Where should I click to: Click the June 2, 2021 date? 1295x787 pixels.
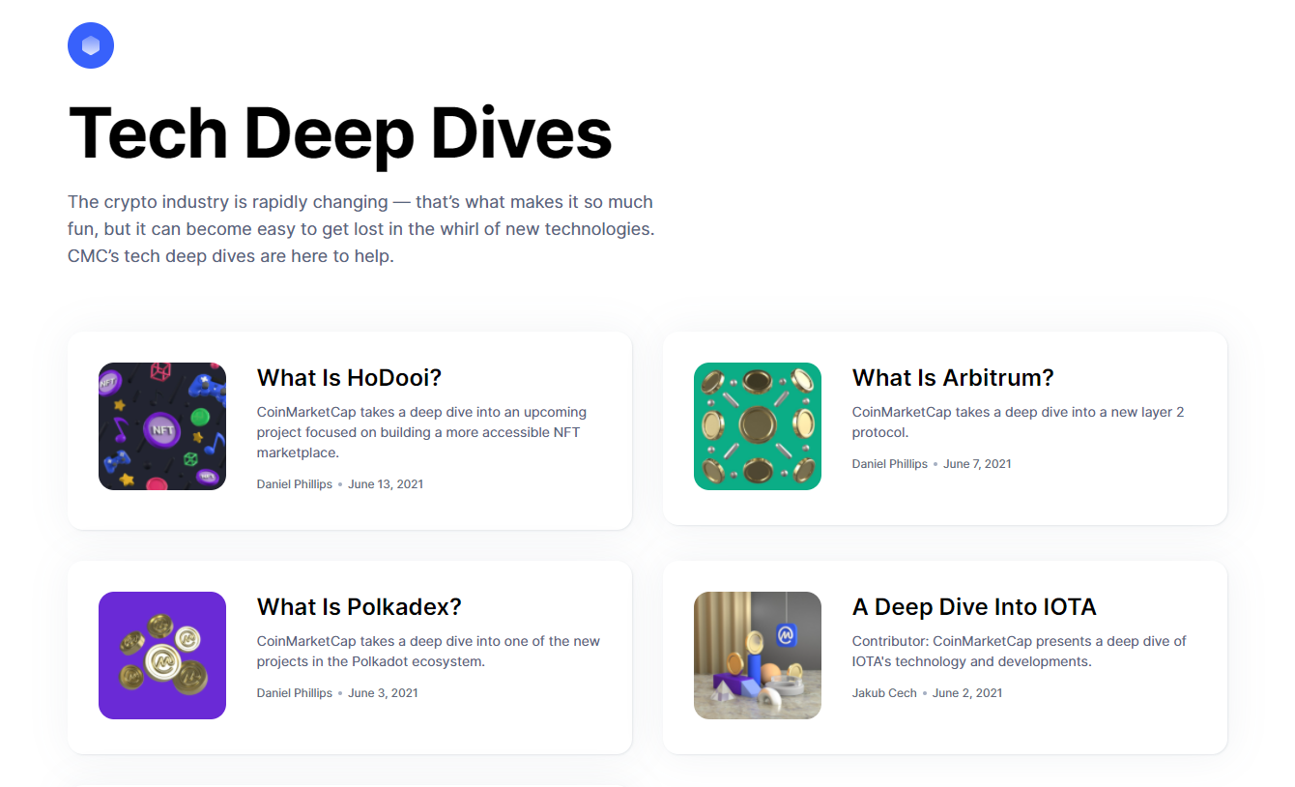click(x=967, y=693)
